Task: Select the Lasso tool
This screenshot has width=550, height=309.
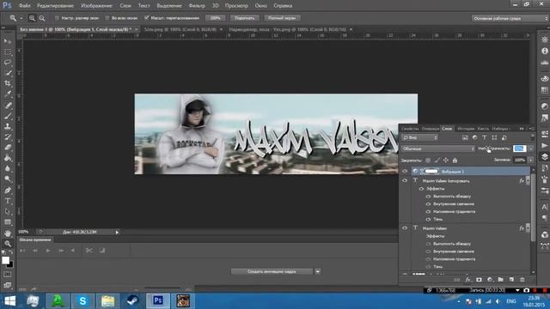Action: [x=8, y=63]
